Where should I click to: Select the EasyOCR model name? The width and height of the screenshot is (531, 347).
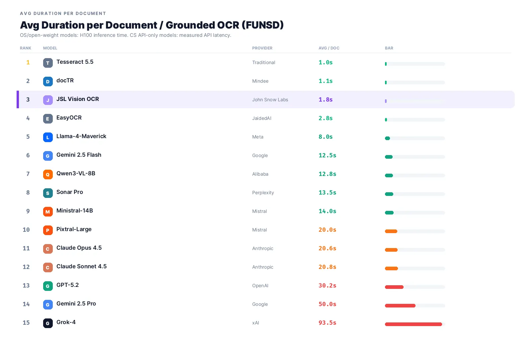click(69, 118)
